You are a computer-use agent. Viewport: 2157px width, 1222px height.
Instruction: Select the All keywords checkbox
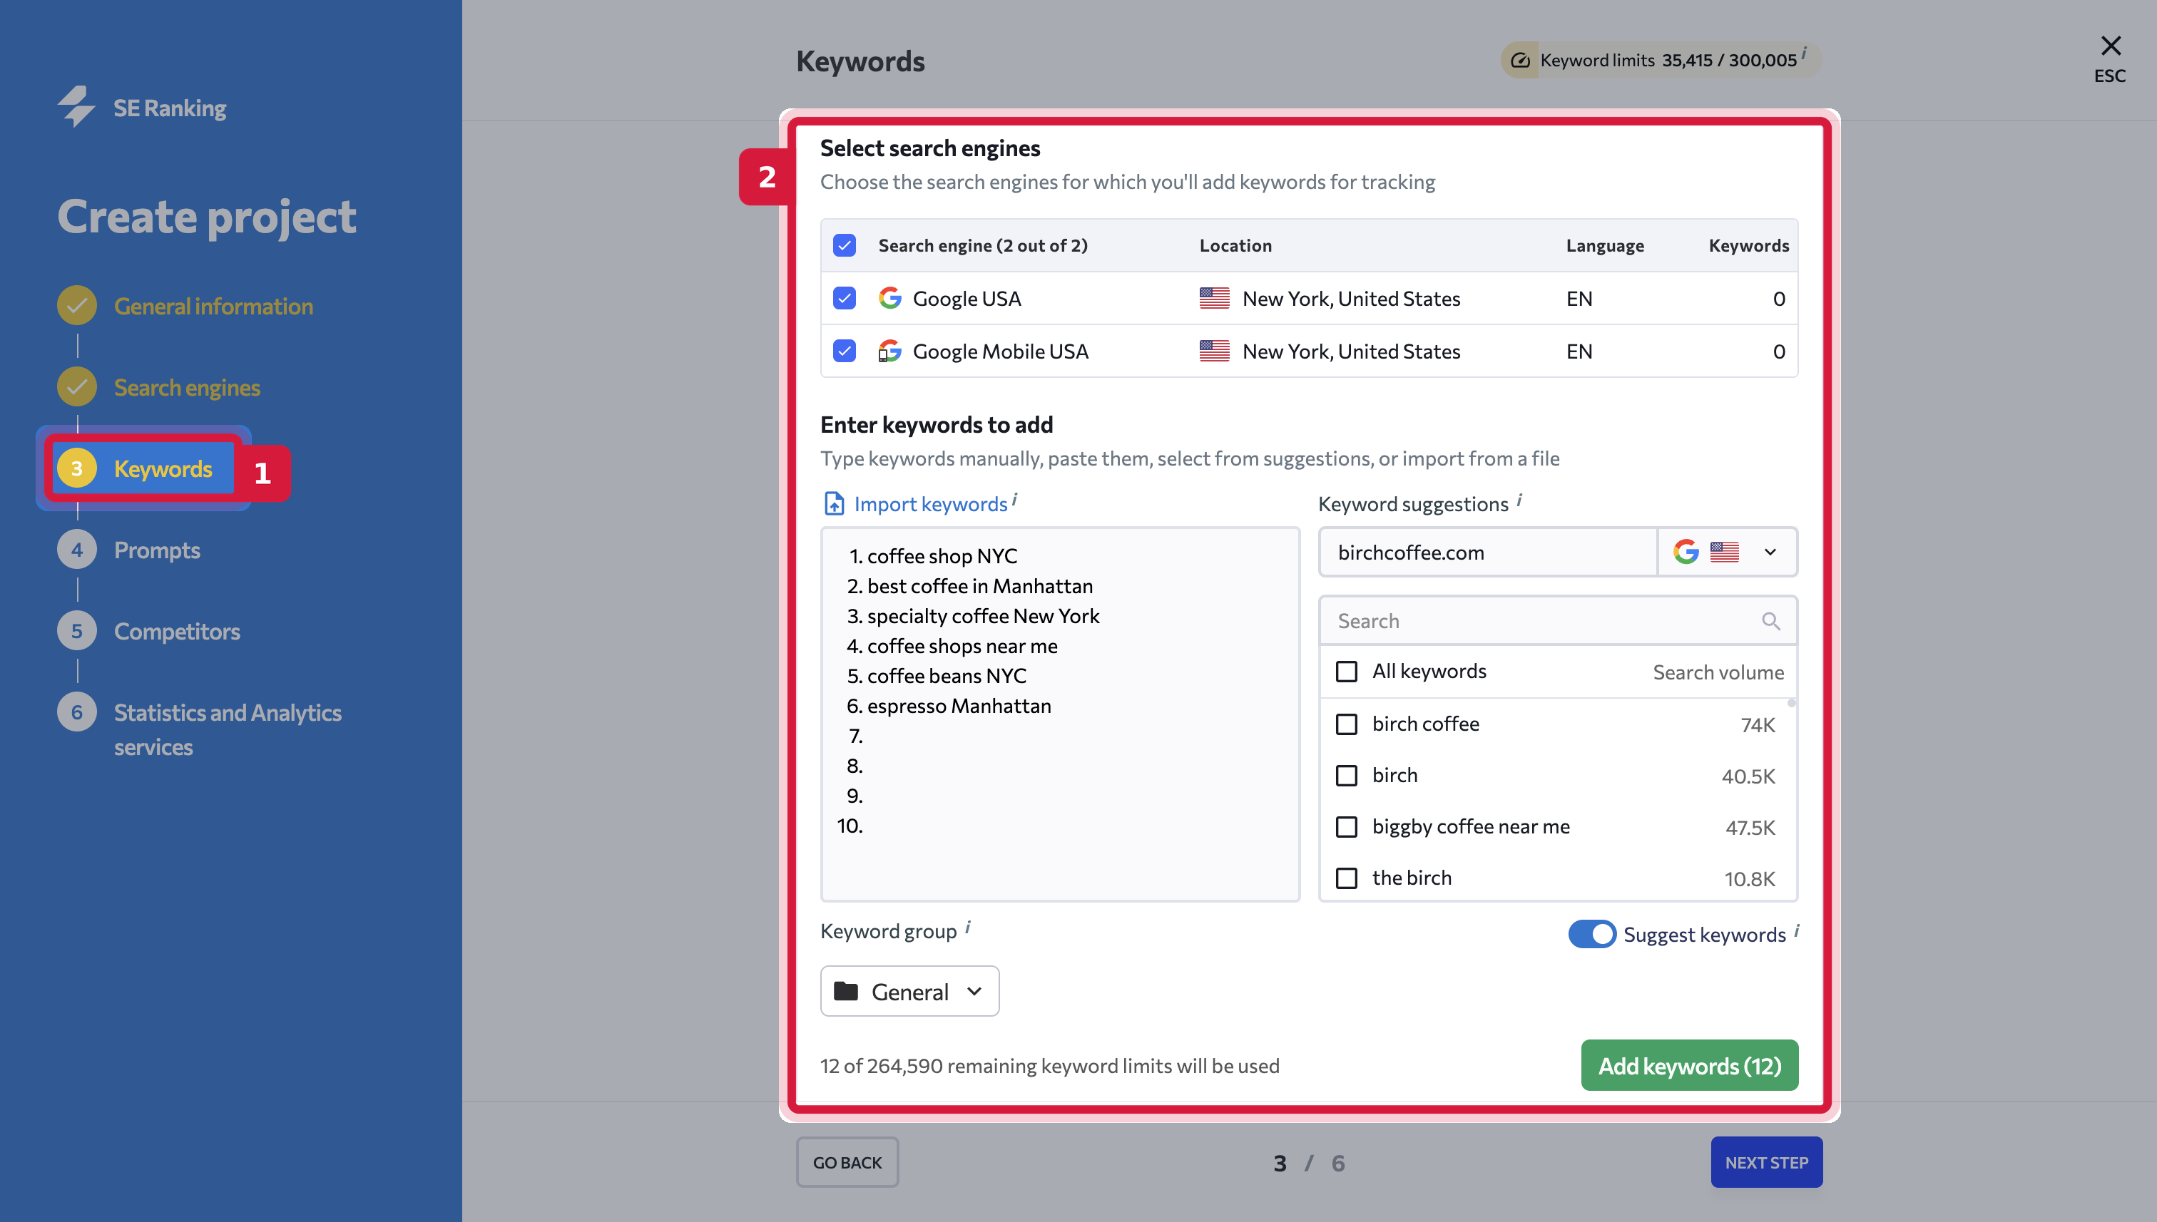pyautogui.click(x=1346, y=672)
